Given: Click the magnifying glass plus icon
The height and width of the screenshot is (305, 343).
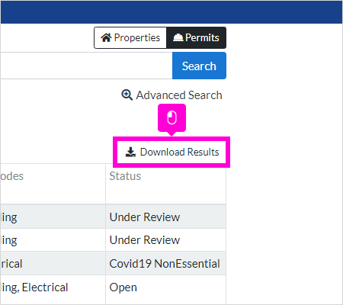Looking at the screenshot, I should click(x=127, y=95).
